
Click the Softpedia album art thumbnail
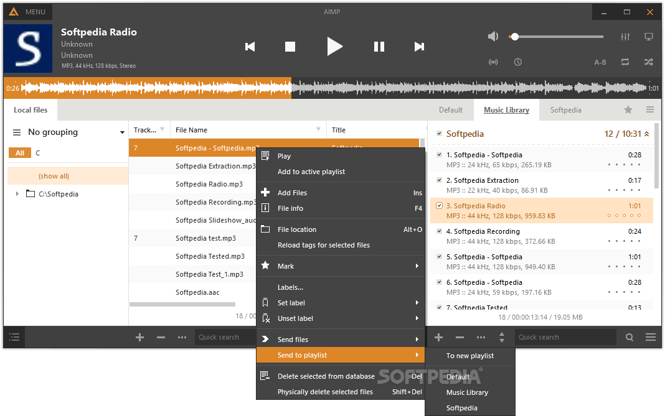click(28, 48)
